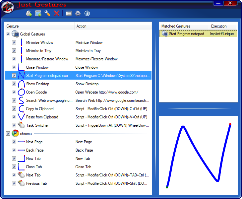Click the red X delete icon

[x=57, y=13]
